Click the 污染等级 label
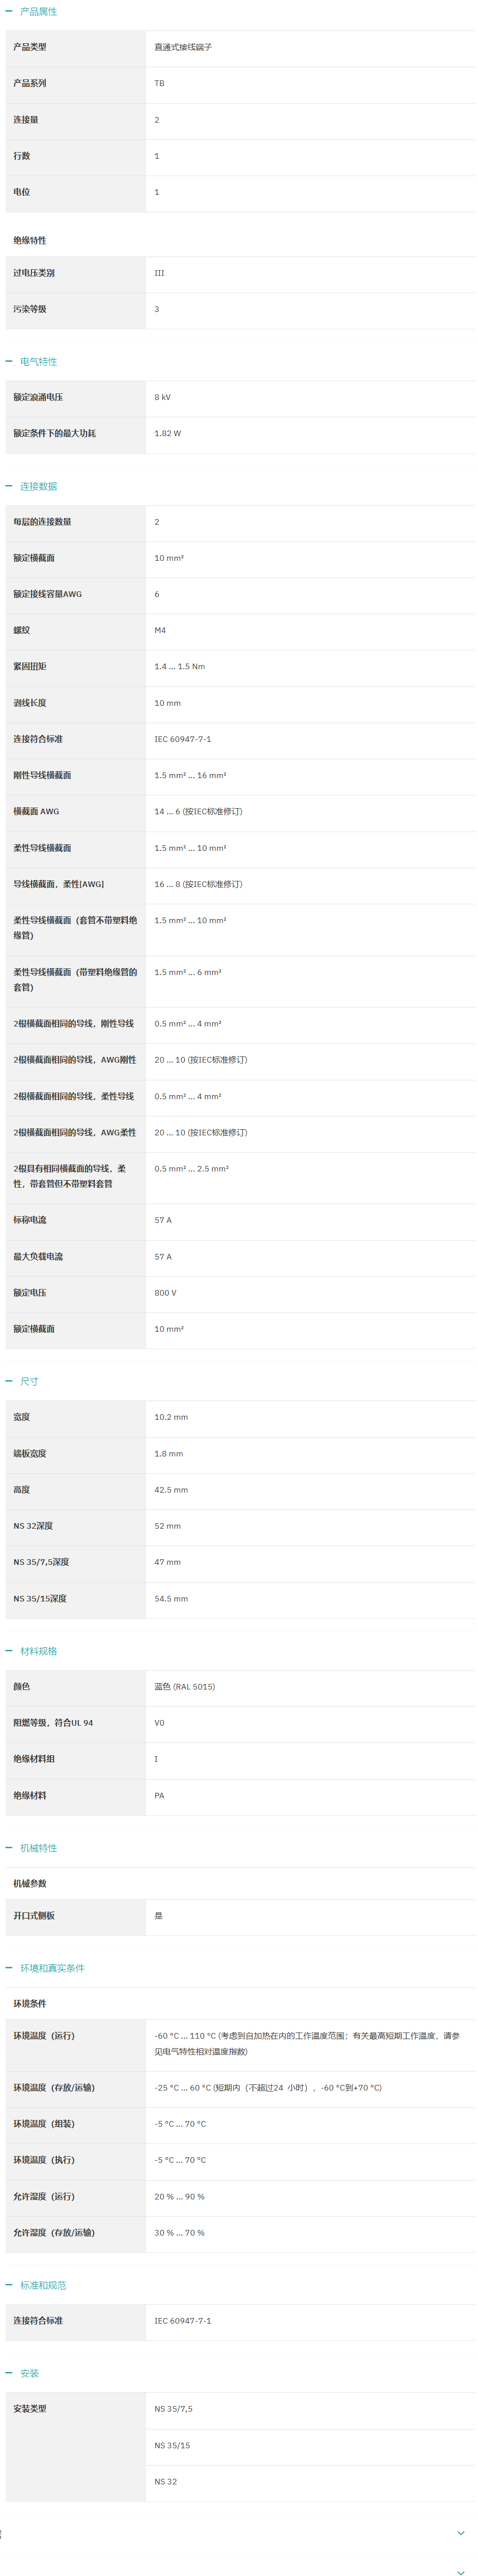Image resolution: width=478 pixels, height=2576 pixels. 30,309
